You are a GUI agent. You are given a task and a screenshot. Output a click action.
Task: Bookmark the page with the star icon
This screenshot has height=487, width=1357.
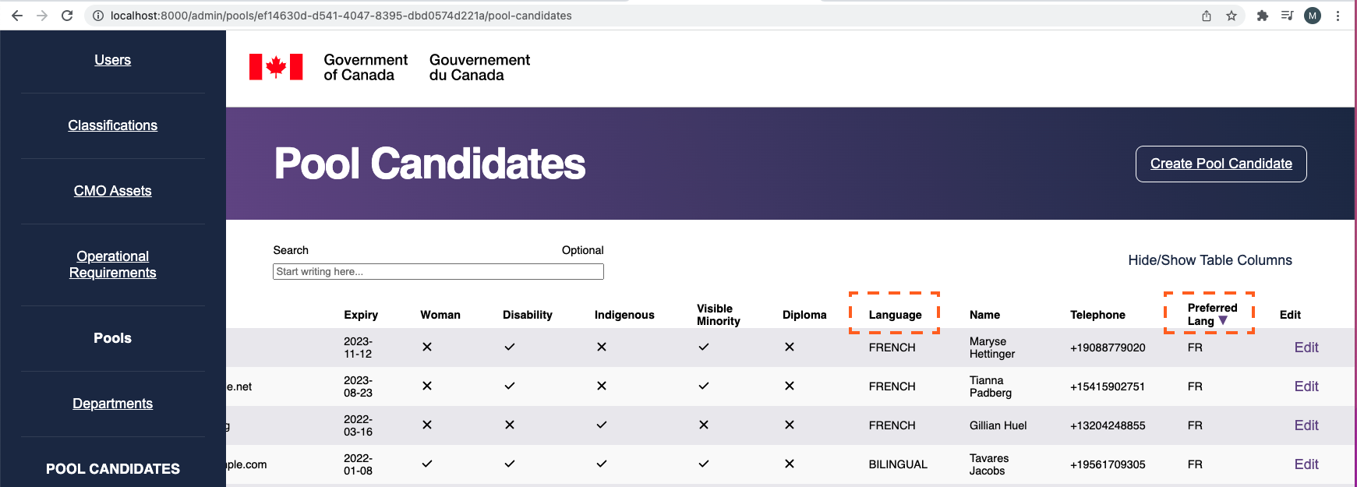[x=1232, y=15]
